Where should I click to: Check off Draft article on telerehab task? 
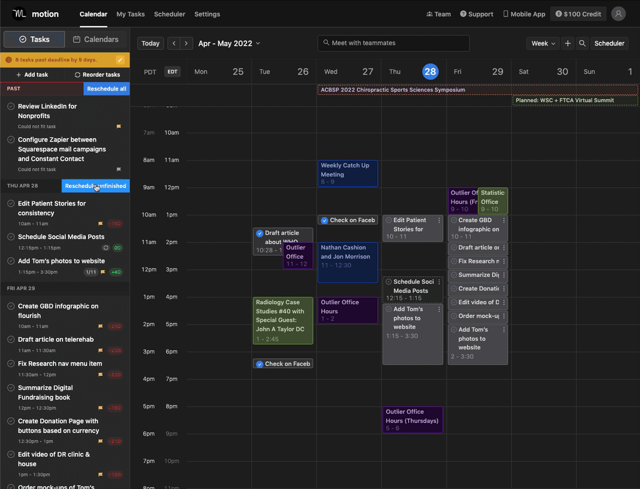(x=11, y=339)
